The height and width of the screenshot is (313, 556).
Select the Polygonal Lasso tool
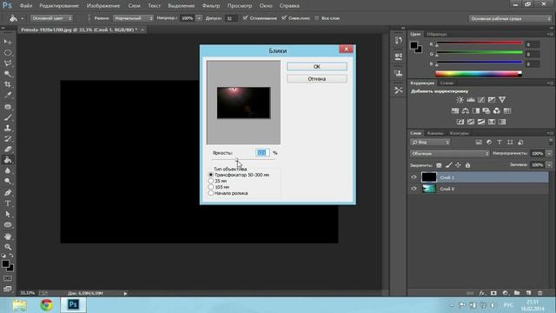click(x=8, y=63)
